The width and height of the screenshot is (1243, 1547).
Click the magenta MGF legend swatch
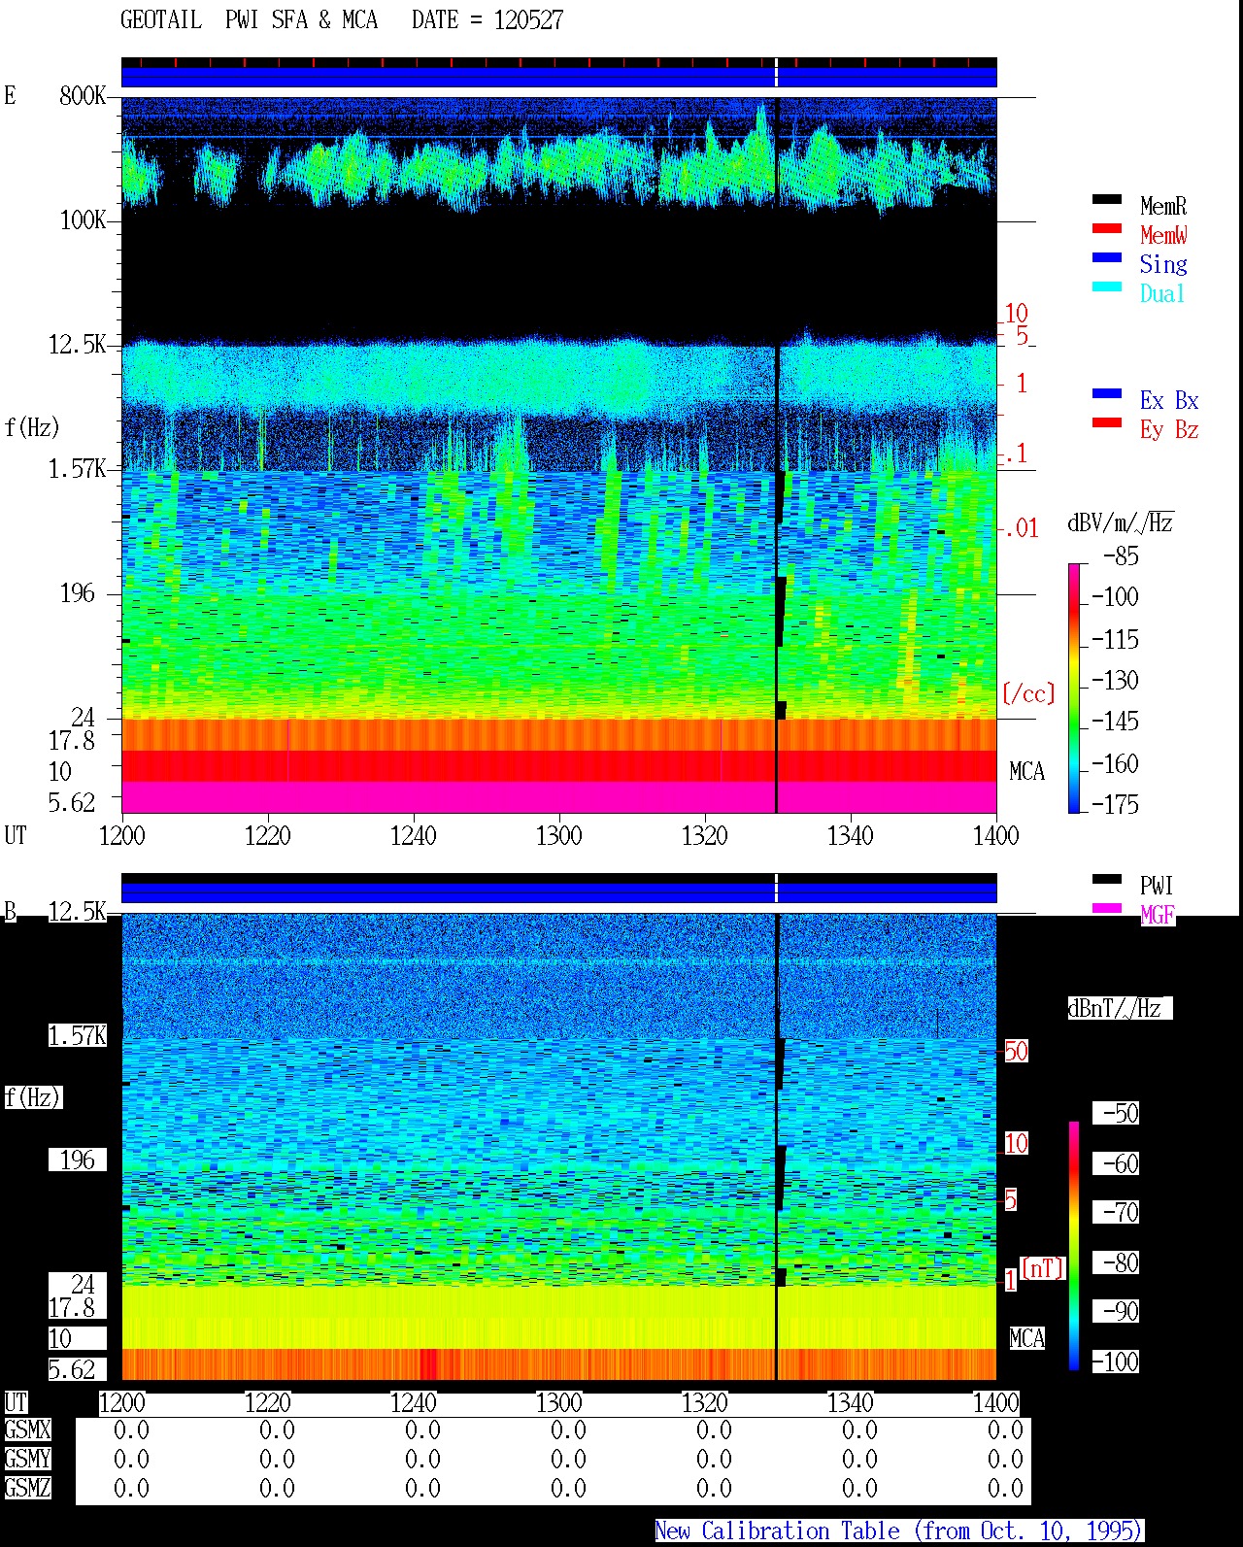[x=1106, y=908]
